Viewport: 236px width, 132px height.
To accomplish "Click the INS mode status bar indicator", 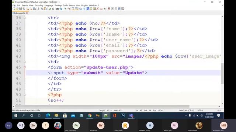I will [x=219, y=110].
